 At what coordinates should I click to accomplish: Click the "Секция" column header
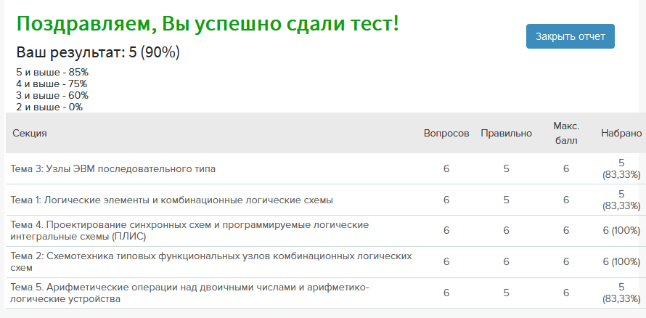coord(30,134)
